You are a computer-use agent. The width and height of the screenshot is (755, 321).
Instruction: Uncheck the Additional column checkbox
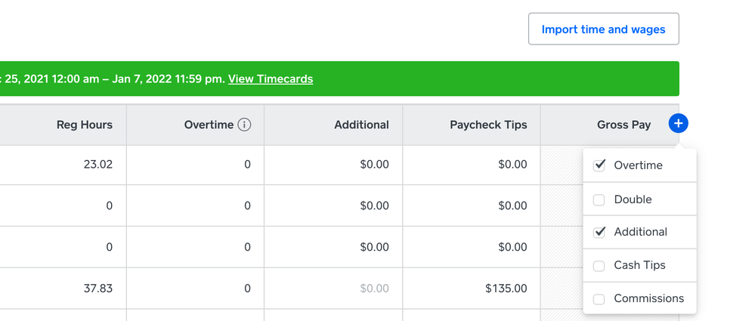tap(599, 232)
